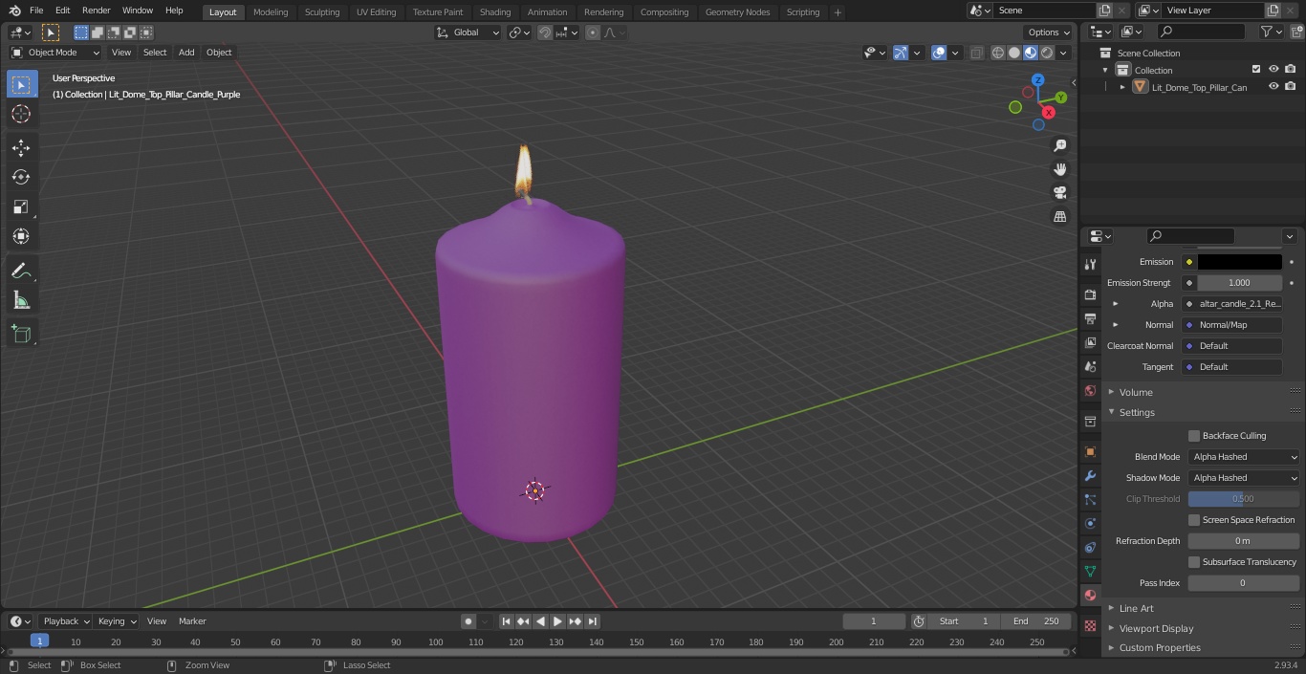Image resolution: width=1306 pixels, height=674 pixels.
Task: Open the Object properties tab
Action: (1090, 451)
